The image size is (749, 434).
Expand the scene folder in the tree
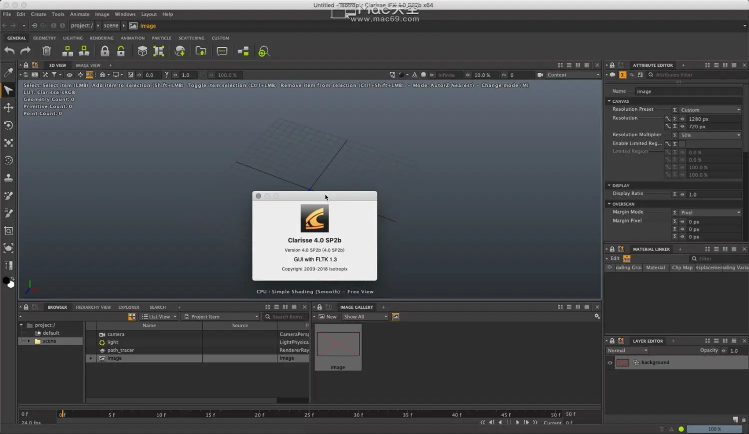pos(29,341)
